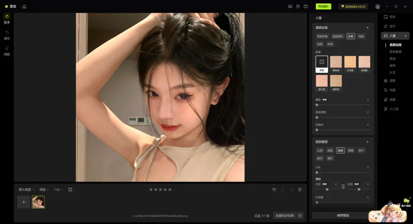Fit image to screen icon
Viewport: 413px width, 224px height.
[70, 190]
